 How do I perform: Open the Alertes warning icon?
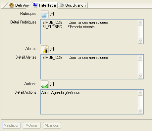click(x=45, y=49)
